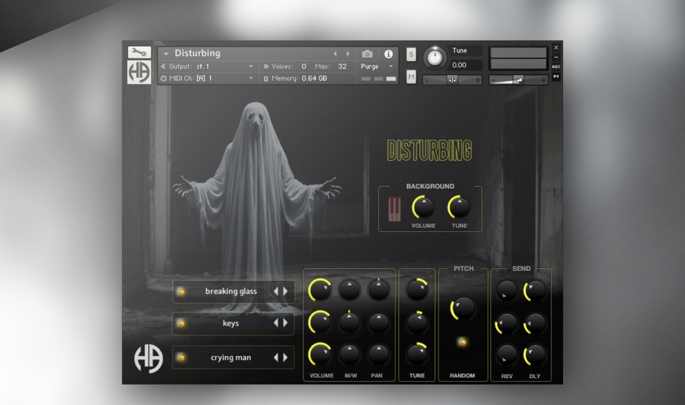Adjust the Tune knob in the header
Image resolution: width=685 pixels, height=405 pixels.
click(435, 57)
